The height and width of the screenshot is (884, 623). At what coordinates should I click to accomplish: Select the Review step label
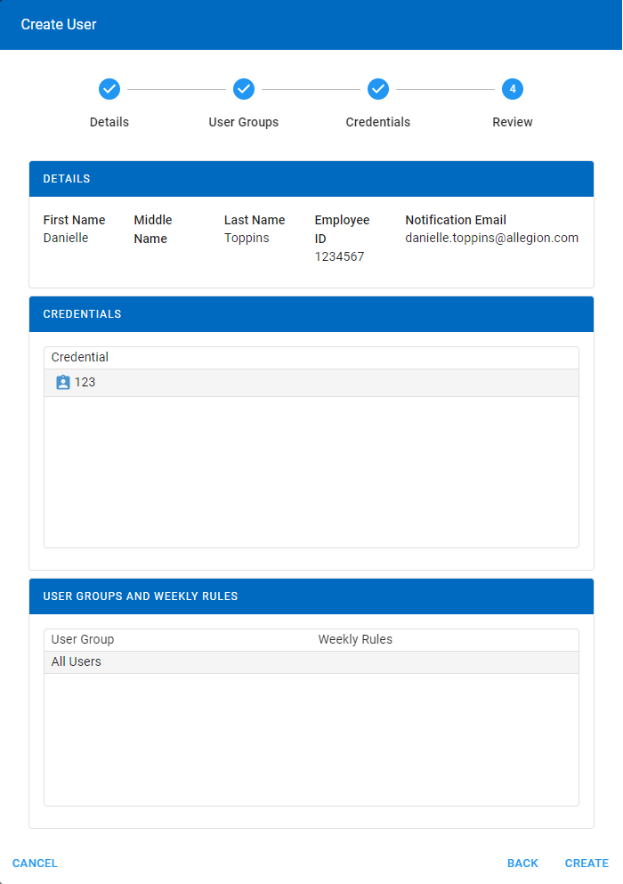(513, 122)
